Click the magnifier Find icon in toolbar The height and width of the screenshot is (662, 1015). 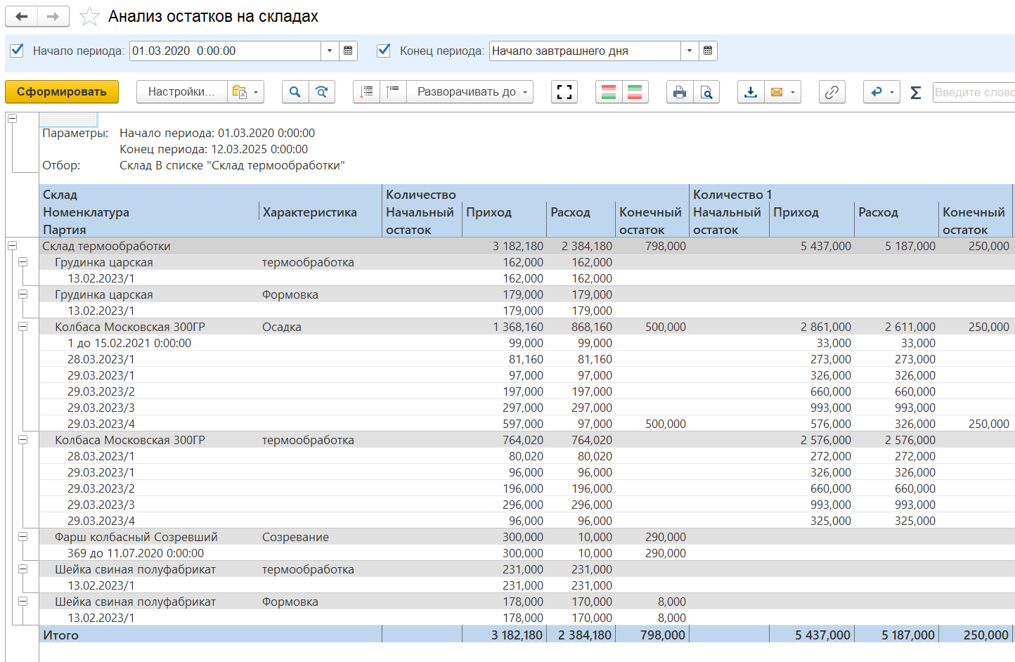click(x=295, y=92)
